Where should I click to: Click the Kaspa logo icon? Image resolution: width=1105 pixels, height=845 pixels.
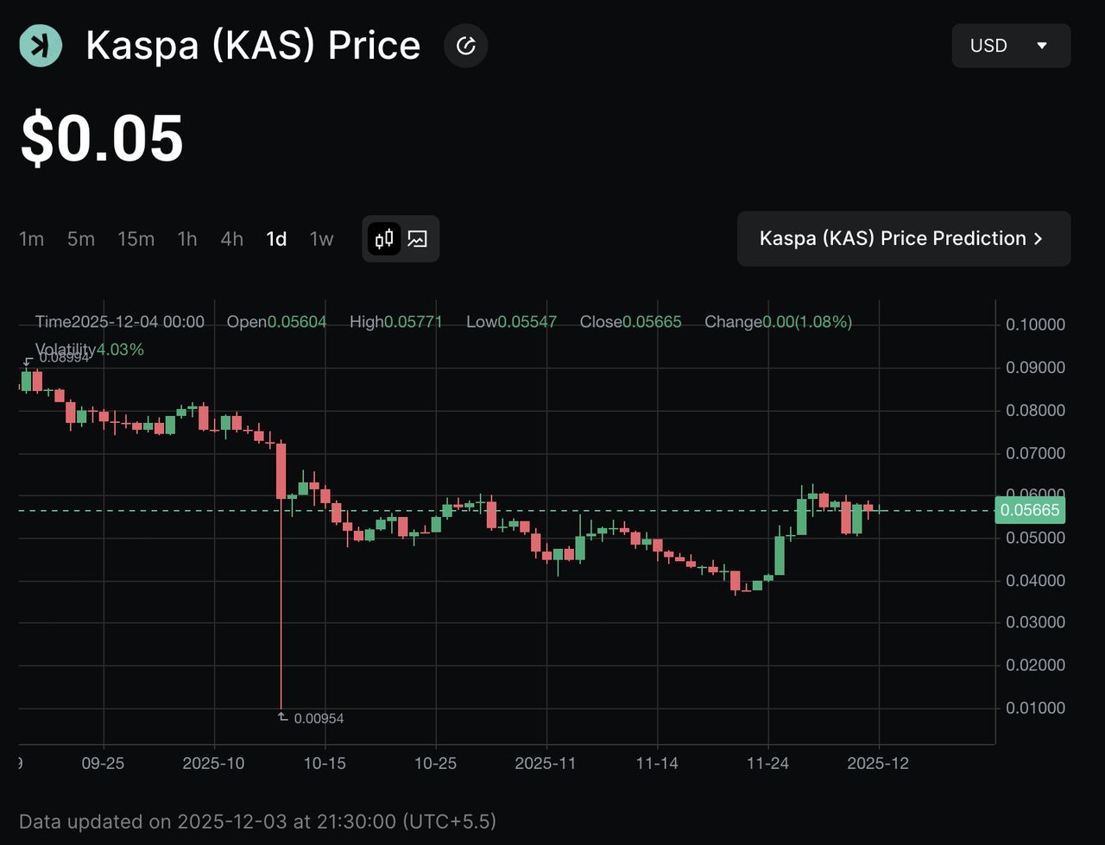click(x=40, y=45)
